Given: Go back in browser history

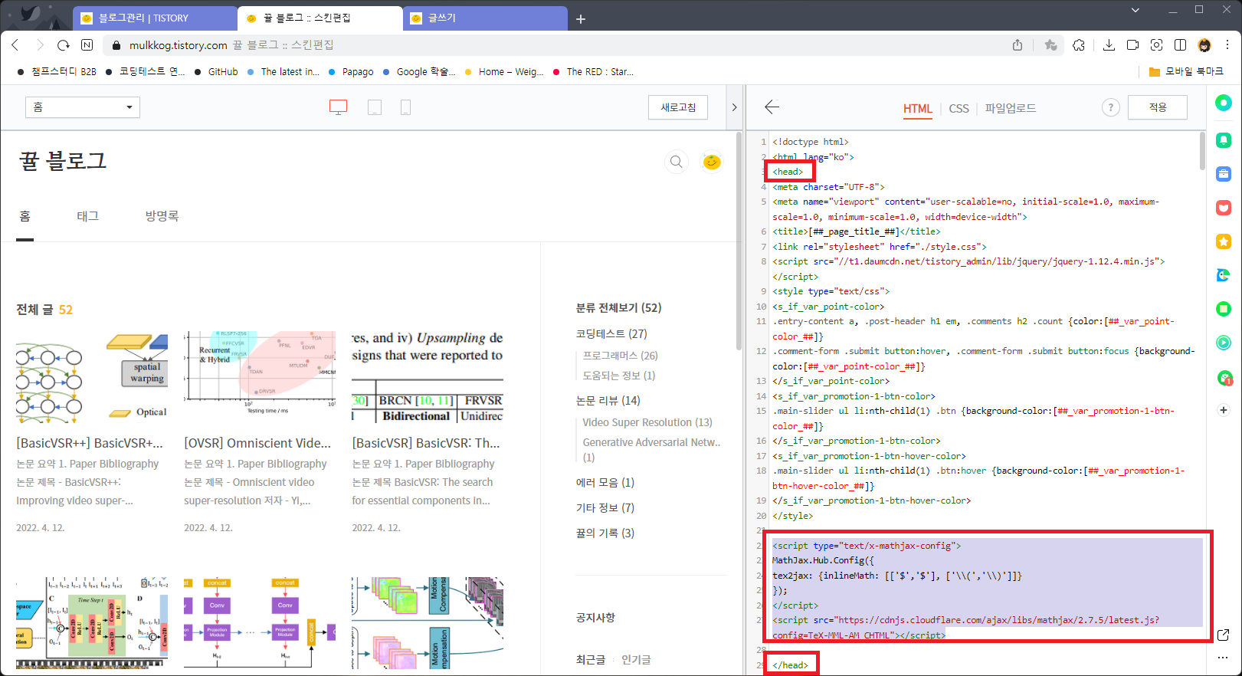Looking at the screenshot, I should tap(15, 45).
